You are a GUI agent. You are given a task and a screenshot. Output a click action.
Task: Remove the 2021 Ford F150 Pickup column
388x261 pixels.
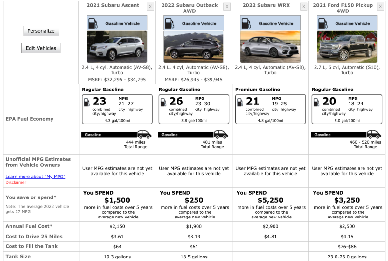(380, 7)
